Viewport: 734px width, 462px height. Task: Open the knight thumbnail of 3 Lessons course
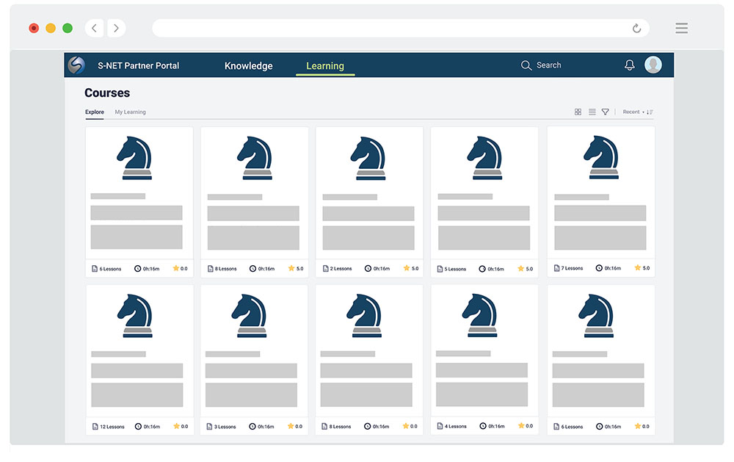click(250, 316)
